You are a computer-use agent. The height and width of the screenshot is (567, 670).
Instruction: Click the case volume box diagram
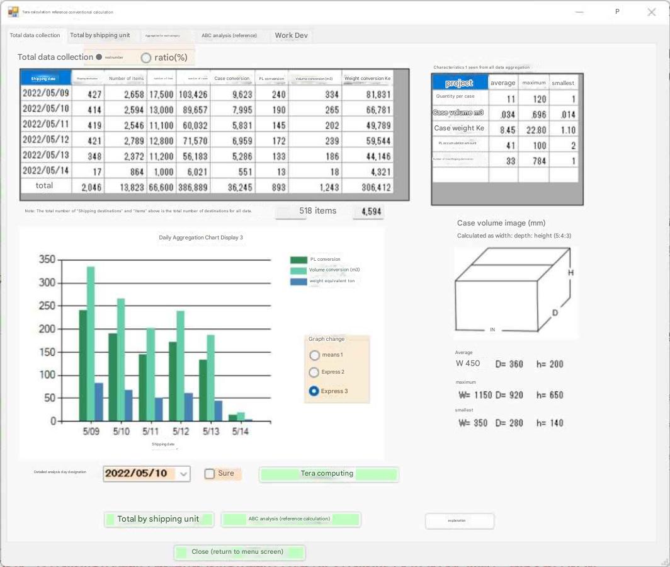coord(515,292)
